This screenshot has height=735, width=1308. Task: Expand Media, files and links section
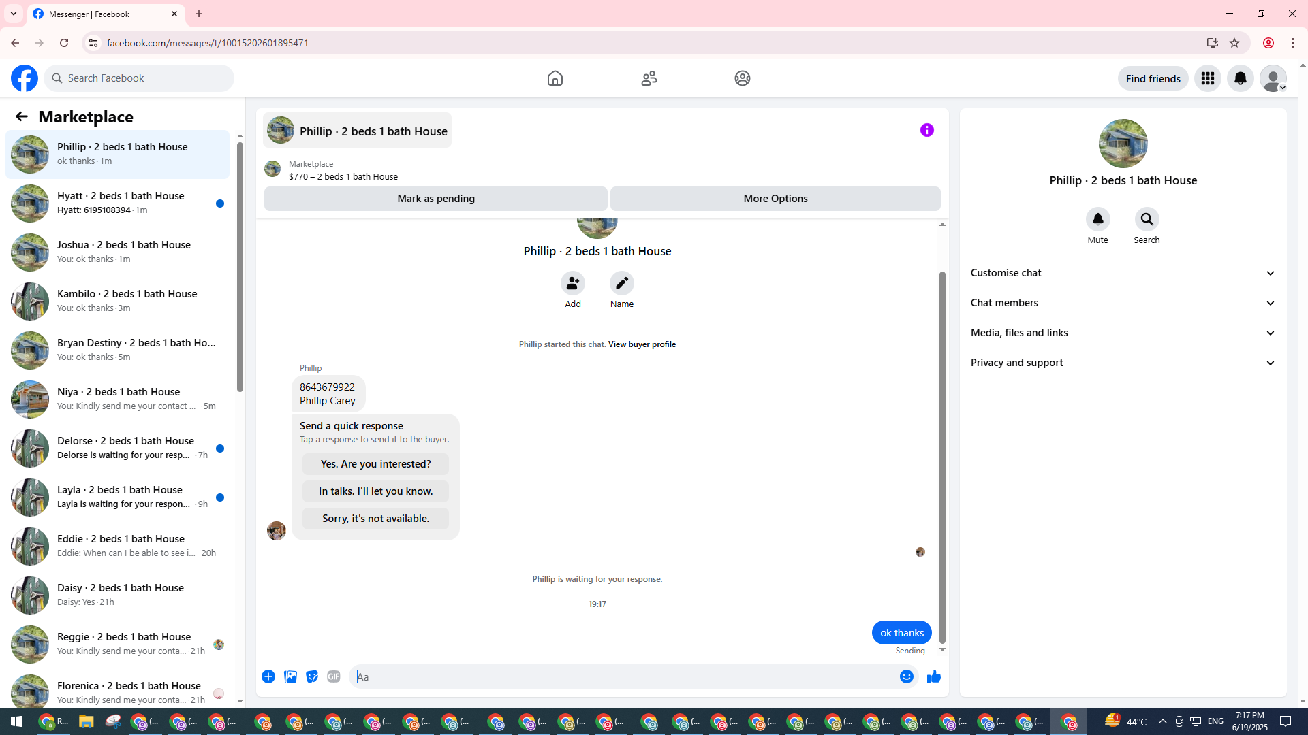pos(1123,333)
